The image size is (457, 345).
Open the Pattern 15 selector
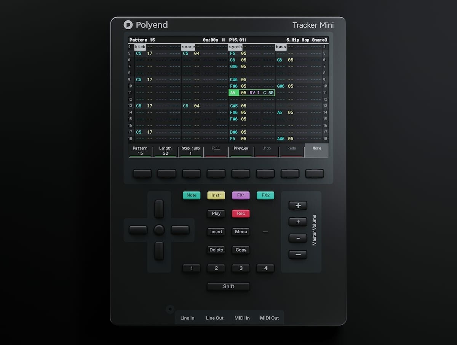coord(140,150)
